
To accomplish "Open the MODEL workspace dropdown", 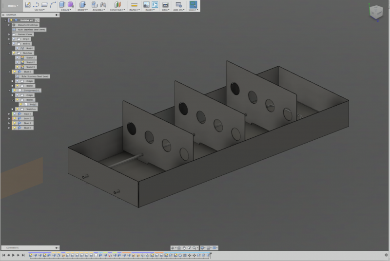I will [x=14, y=6].
